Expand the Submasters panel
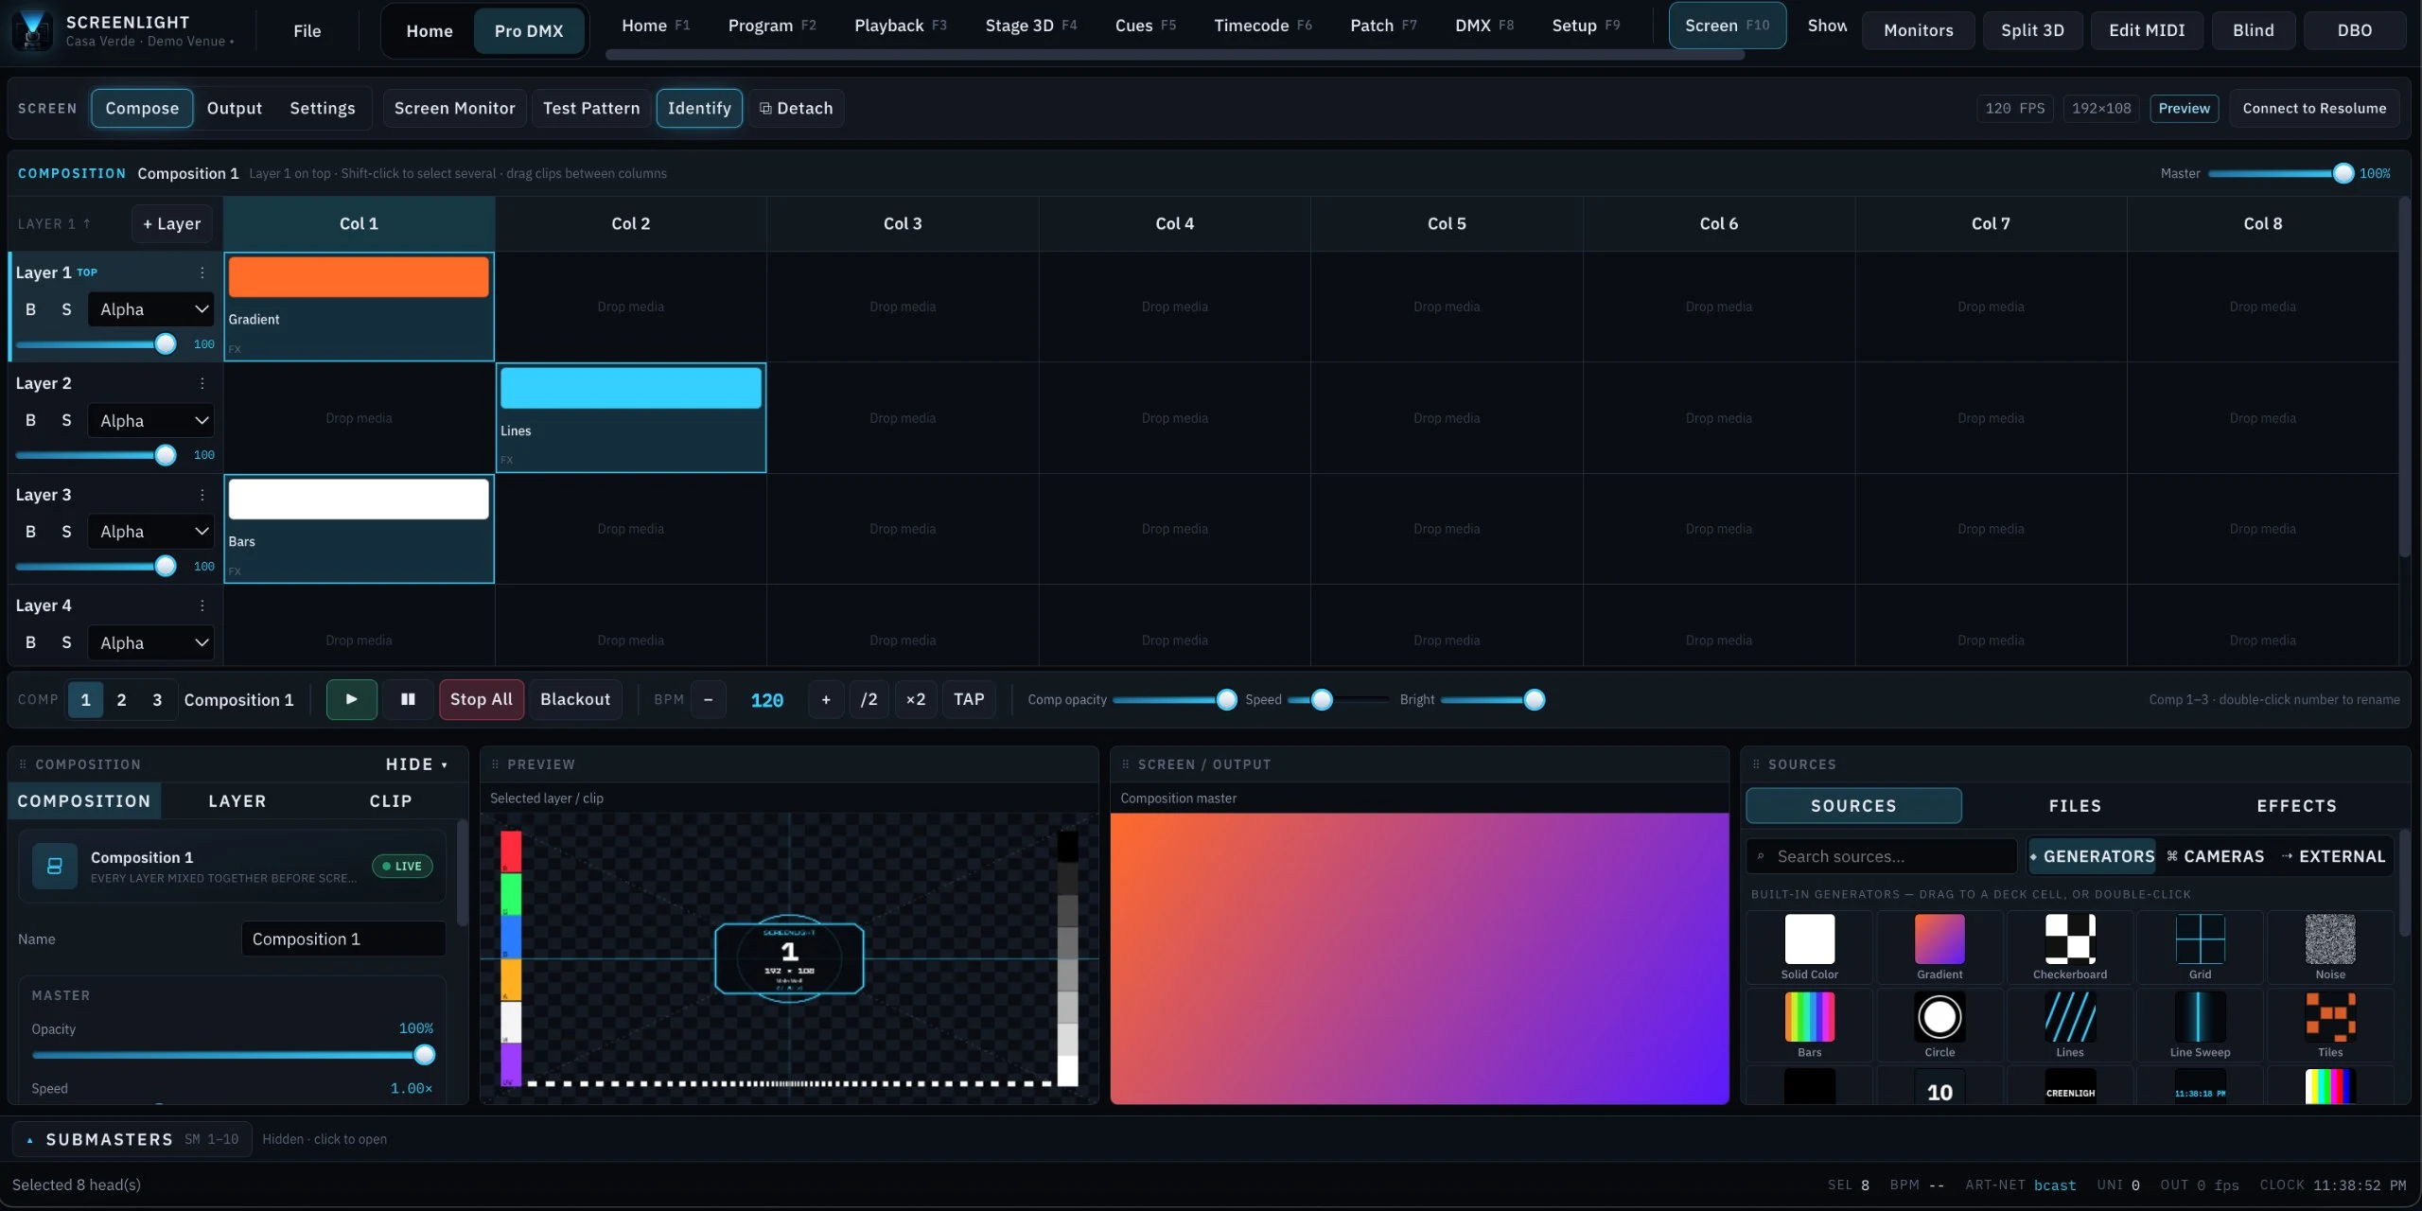 tap(132, 1139)
